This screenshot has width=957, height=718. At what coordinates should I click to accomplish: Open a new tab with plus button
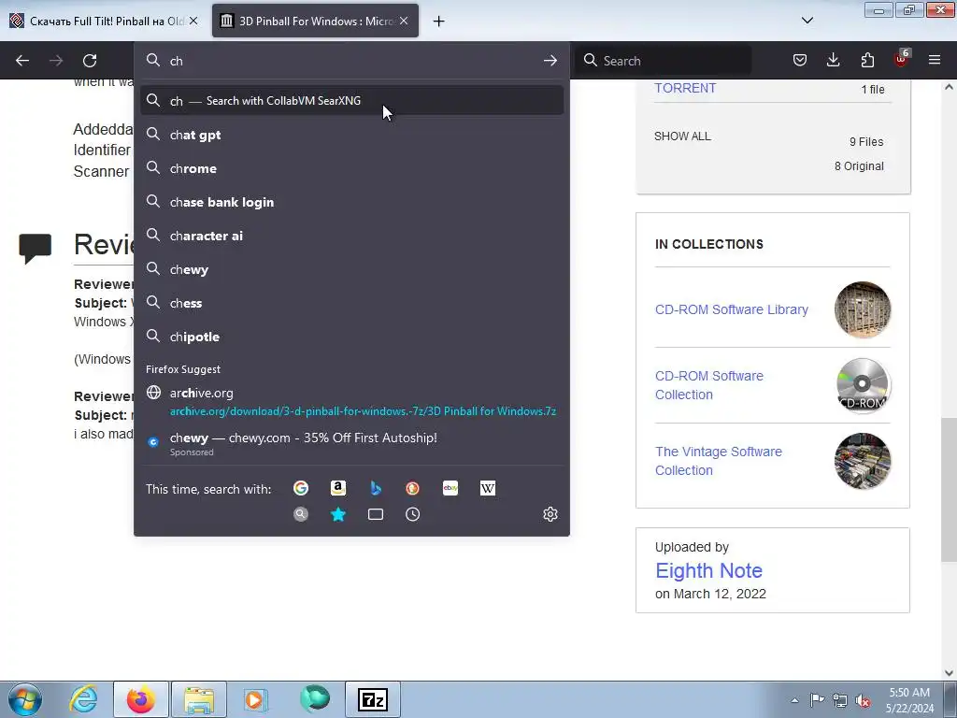click(x=438, y=22)
